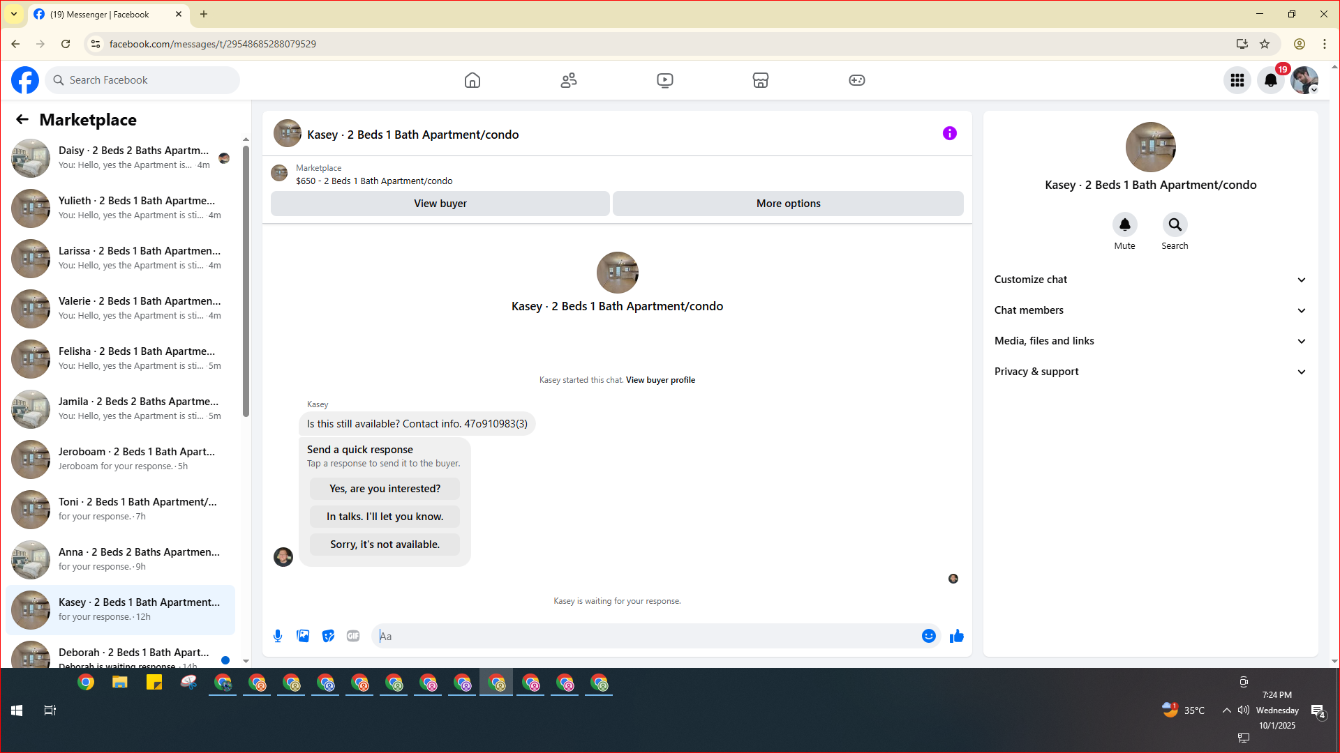Send 'Sorry, it's not available.' reply
Screen dimensions: 1340x753
coord(385,545)
